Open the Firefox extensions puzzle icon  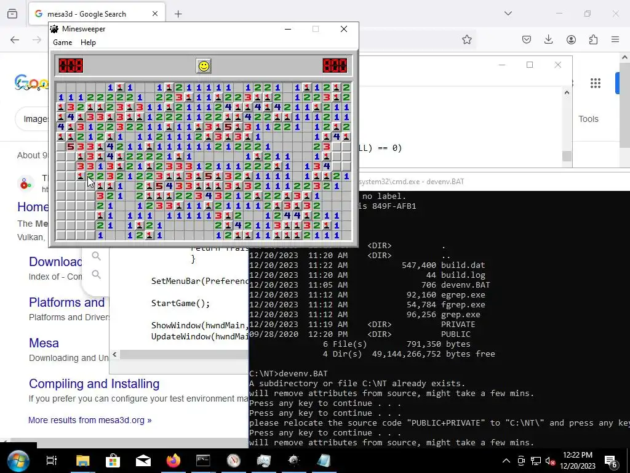point(593,39)
